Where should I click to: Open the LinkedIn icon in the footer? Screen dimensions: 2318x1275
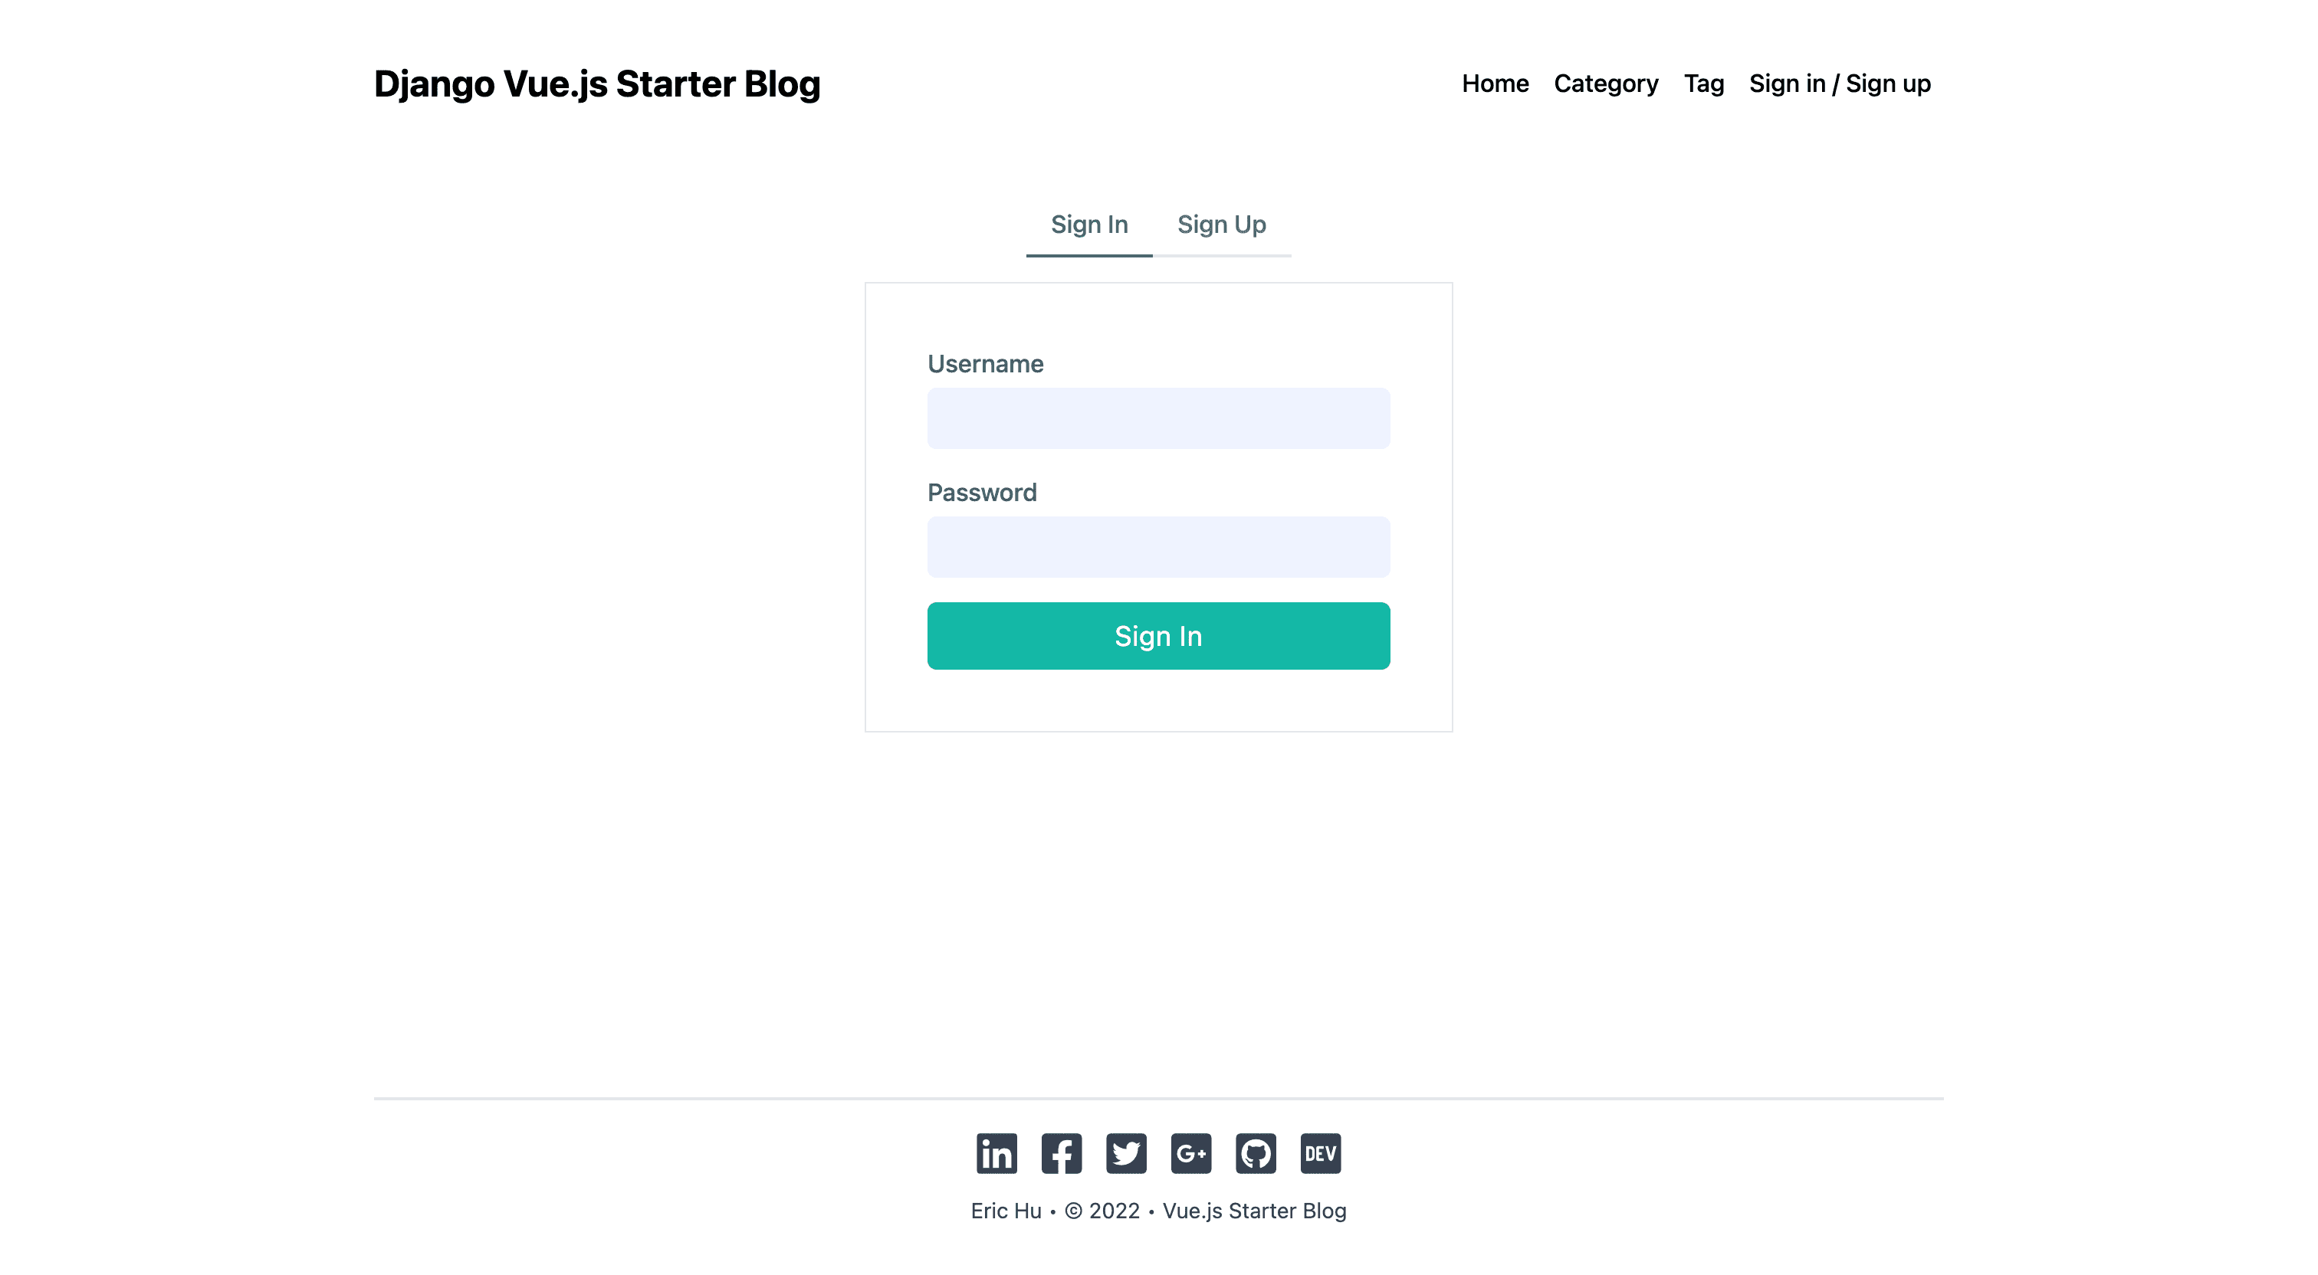click(x=996, y=1152)
